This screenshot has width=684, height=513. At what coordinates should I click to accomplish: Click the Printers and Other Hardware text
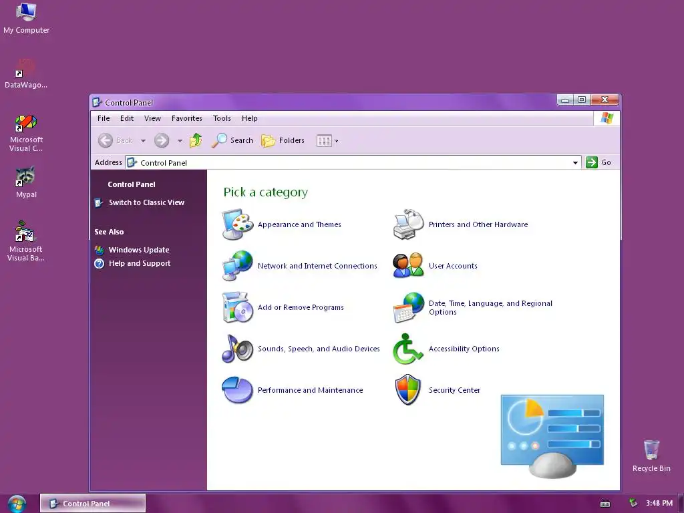478,224
